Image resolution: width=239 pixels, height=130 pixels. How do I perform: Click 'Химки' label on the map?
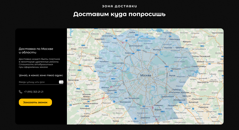click(x=128, y=53)
